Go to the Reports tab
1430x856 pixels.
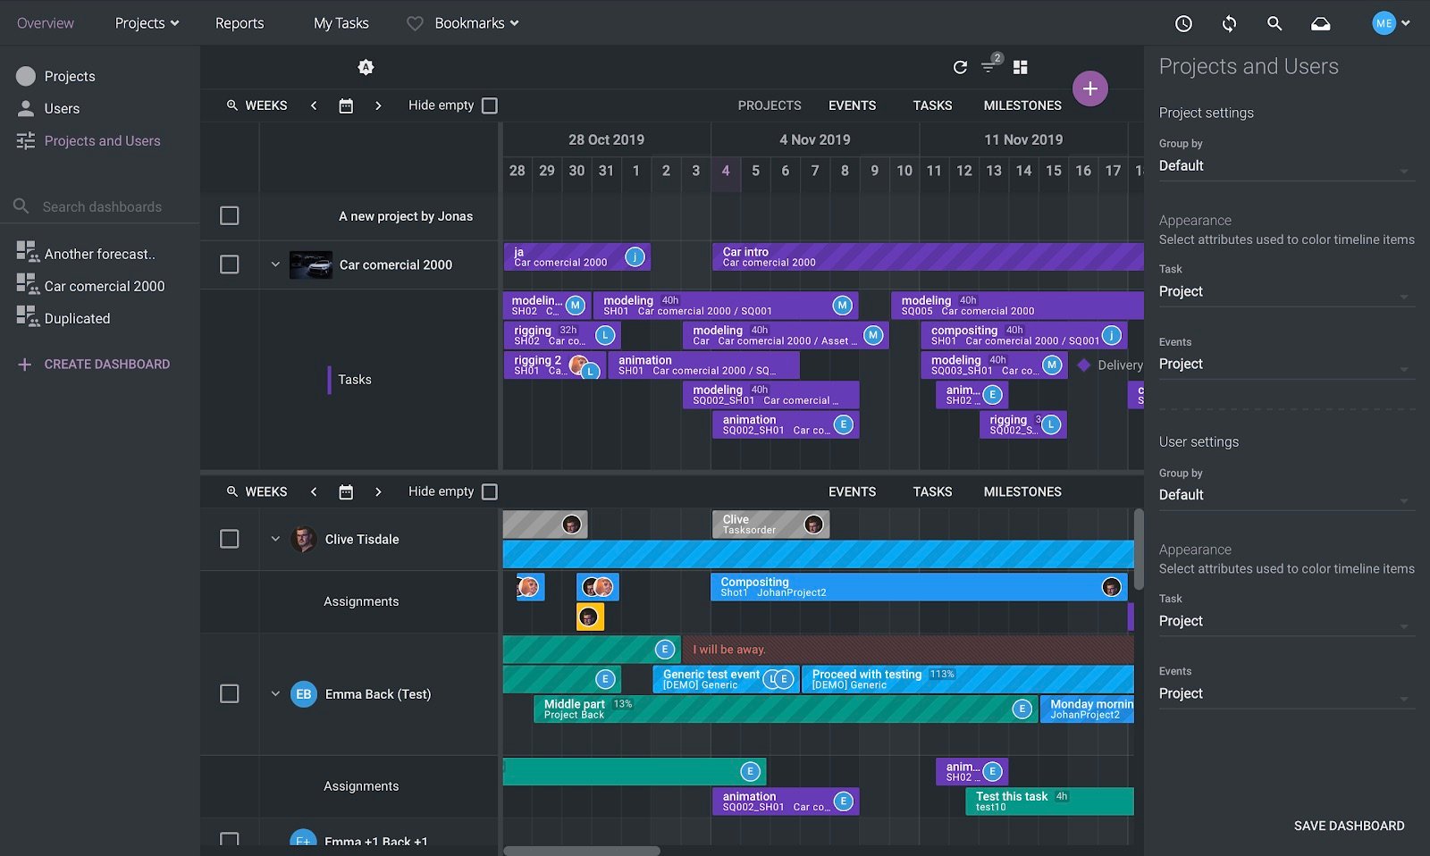click(x=240, y=23)
